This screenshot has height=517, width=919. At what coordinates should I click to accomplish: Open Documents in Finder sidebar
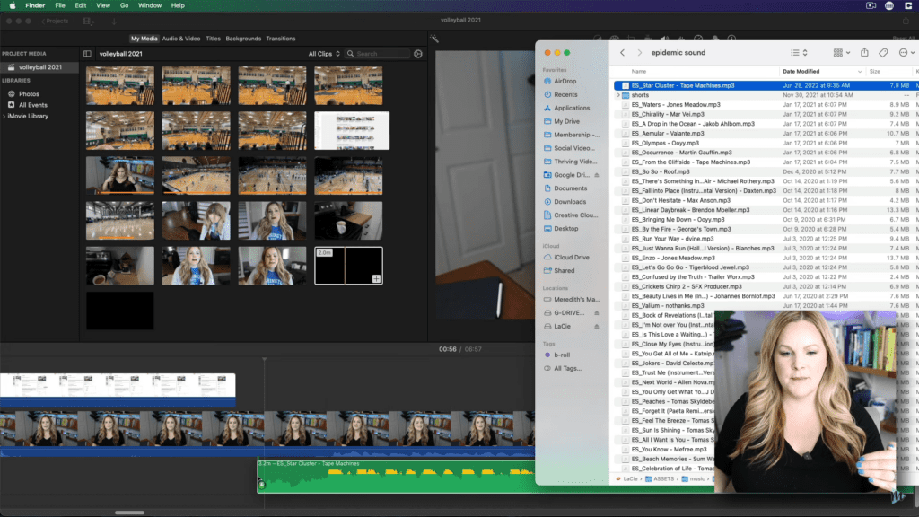(x=570, y=188)
